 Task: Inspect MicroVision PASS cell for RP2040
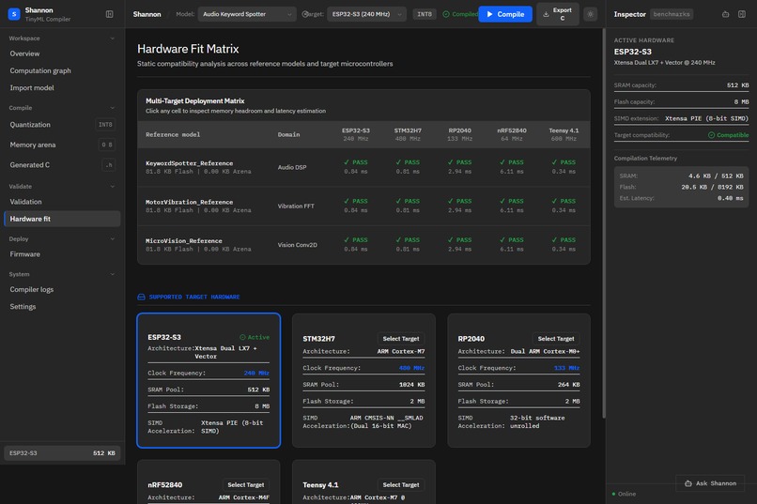tap(459, 245)
